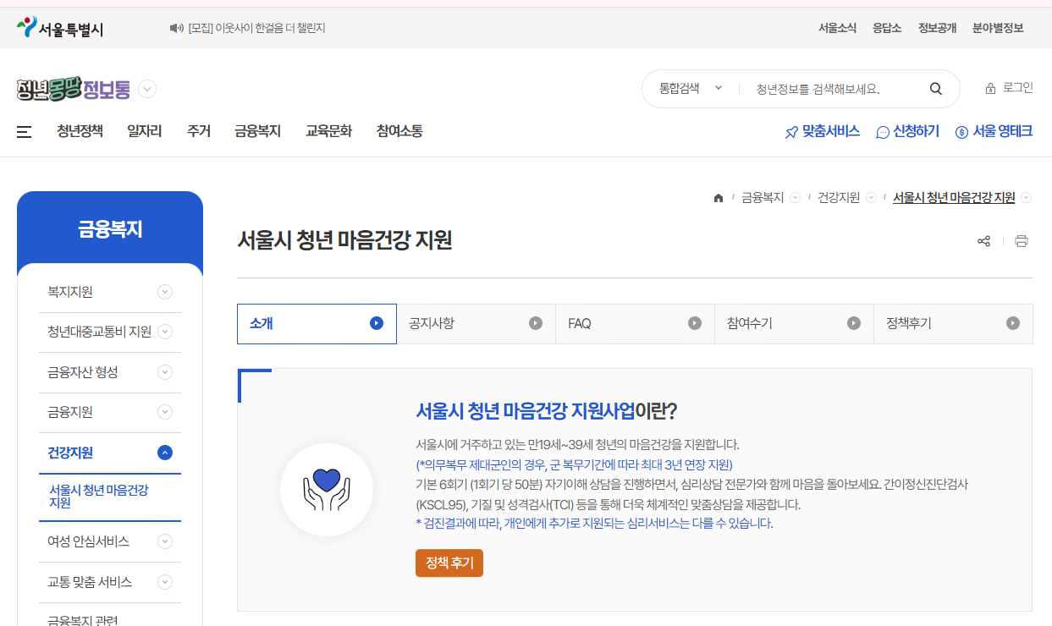Click the 로그인 link
1052x626 pixels.
tap(1018, 88)
